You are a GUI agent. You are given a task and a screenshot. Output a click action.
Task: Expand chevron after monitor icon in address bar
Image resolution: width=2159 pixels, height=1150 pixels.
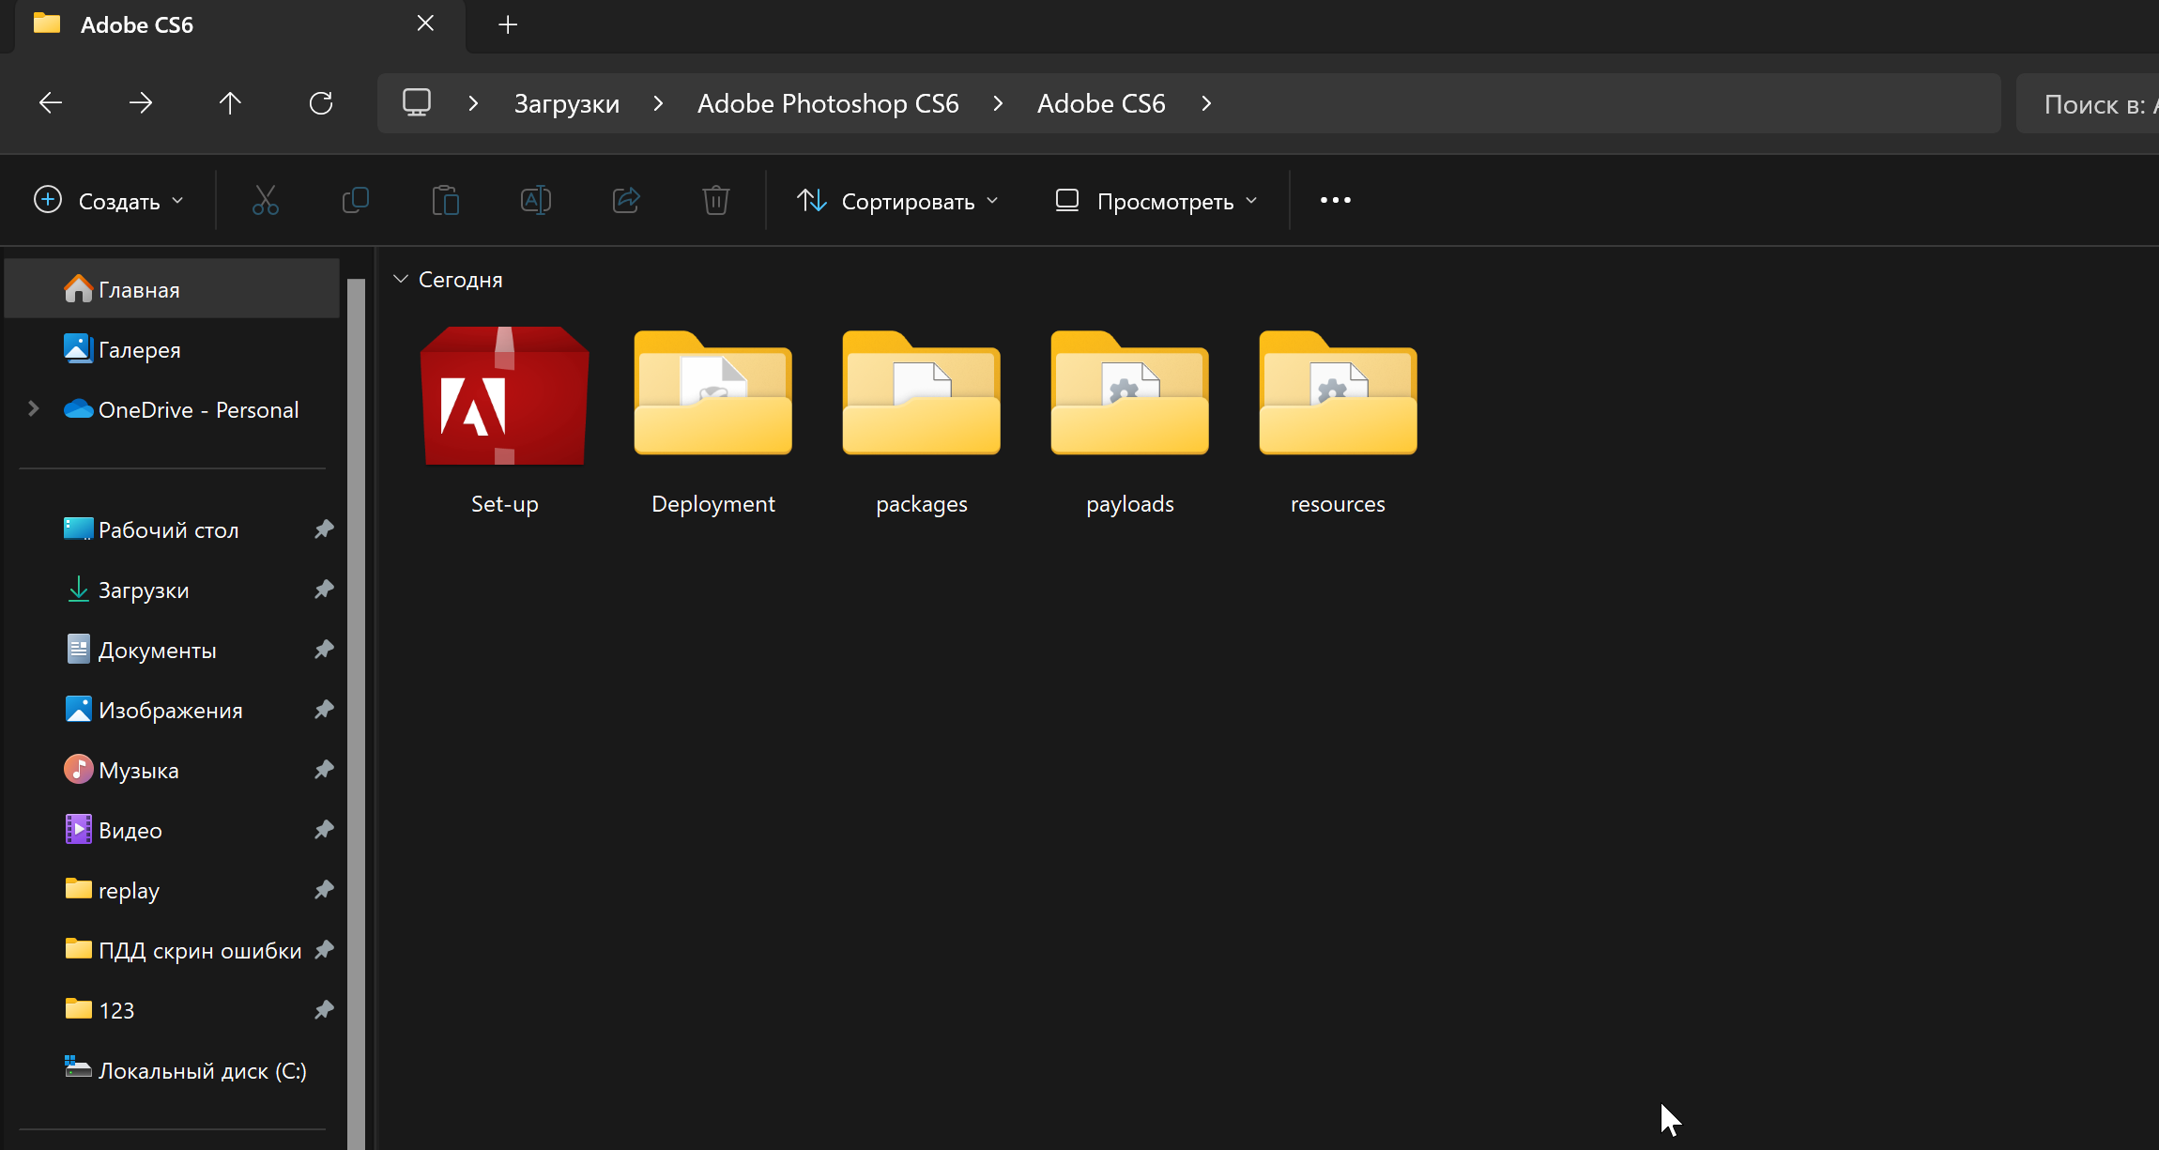[473, 103]
